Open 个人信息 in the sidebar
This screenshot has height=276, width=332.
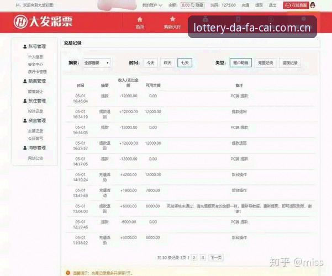pyautogui.click(x=35, y=57)
